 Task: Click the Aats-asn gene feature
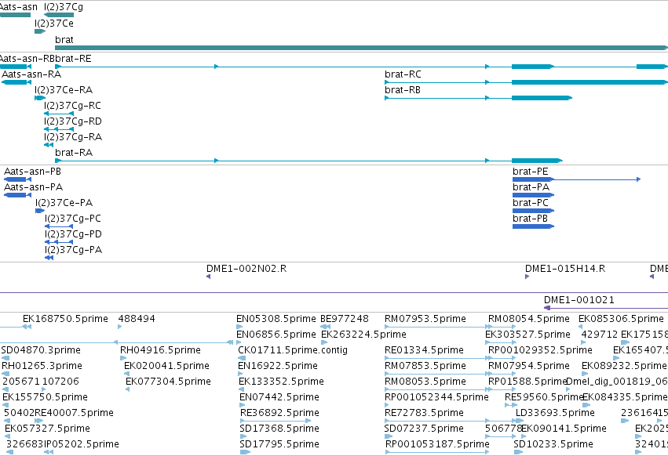pos(16,15)
